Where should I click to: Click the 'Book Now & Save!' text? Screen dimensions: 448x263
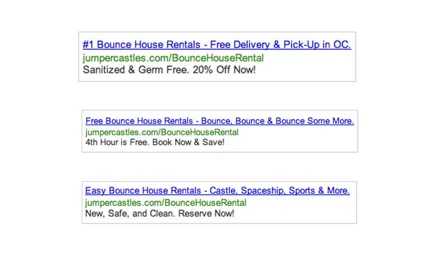coord(188,142)
